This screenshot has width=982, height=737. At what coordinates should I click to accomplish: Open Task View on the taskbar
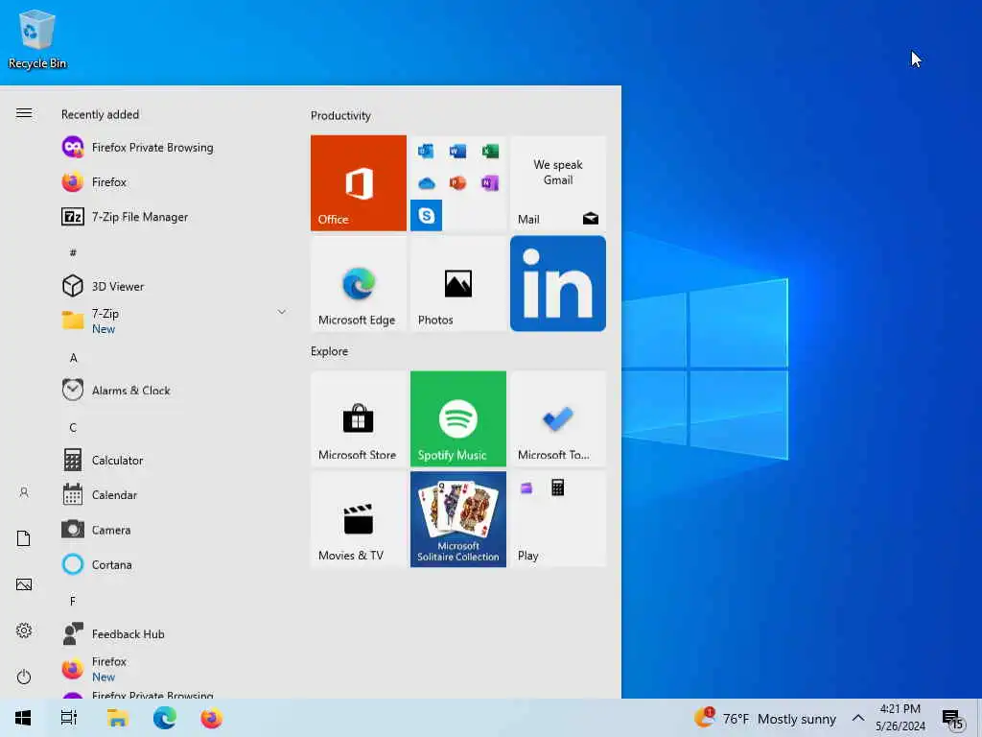click(x=69, y=718)
